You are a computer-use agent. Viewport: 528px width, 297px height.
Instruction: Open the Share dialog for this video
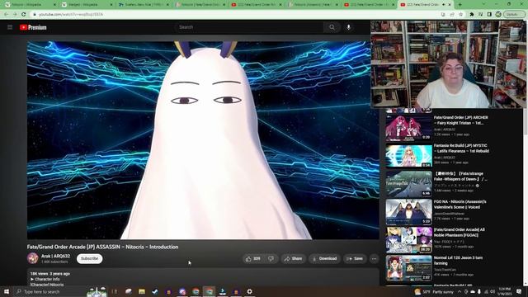[294, 258]
